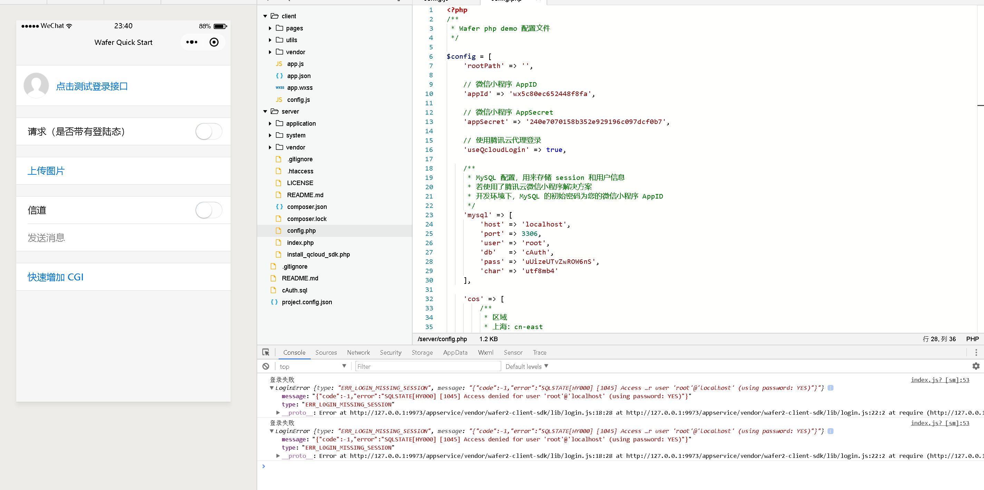This screenshot has height=490, width=984.
Task: Toggle the 信道 tunnel switch
Action: (x=209, y=210)
